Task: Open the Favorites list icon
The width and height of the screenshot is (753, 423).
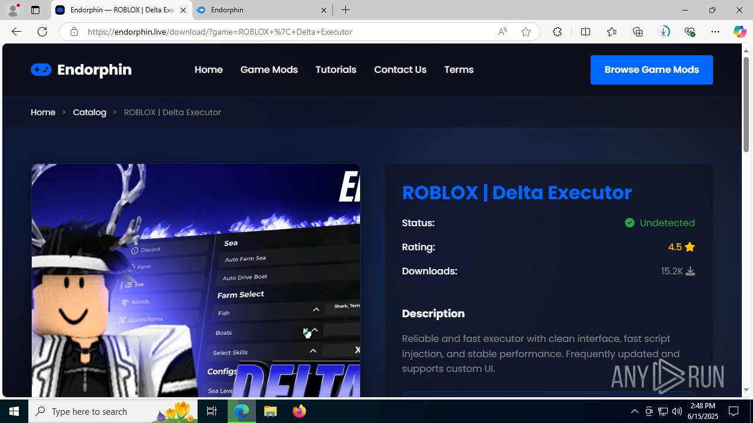Action: tap(611, 32)
